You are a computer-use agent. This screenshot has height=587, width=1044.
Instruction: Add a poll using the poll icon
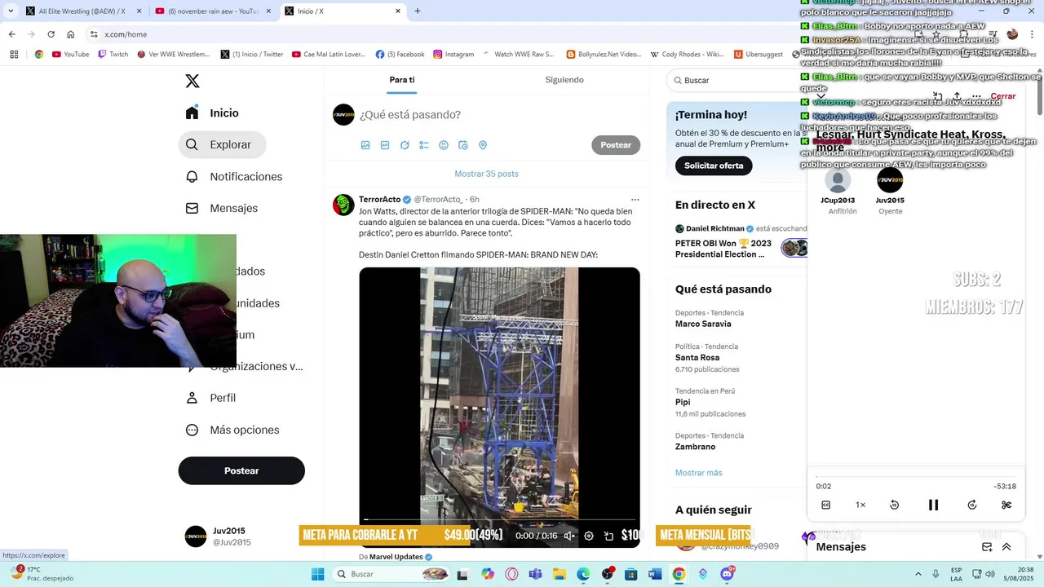click(424, 145)
